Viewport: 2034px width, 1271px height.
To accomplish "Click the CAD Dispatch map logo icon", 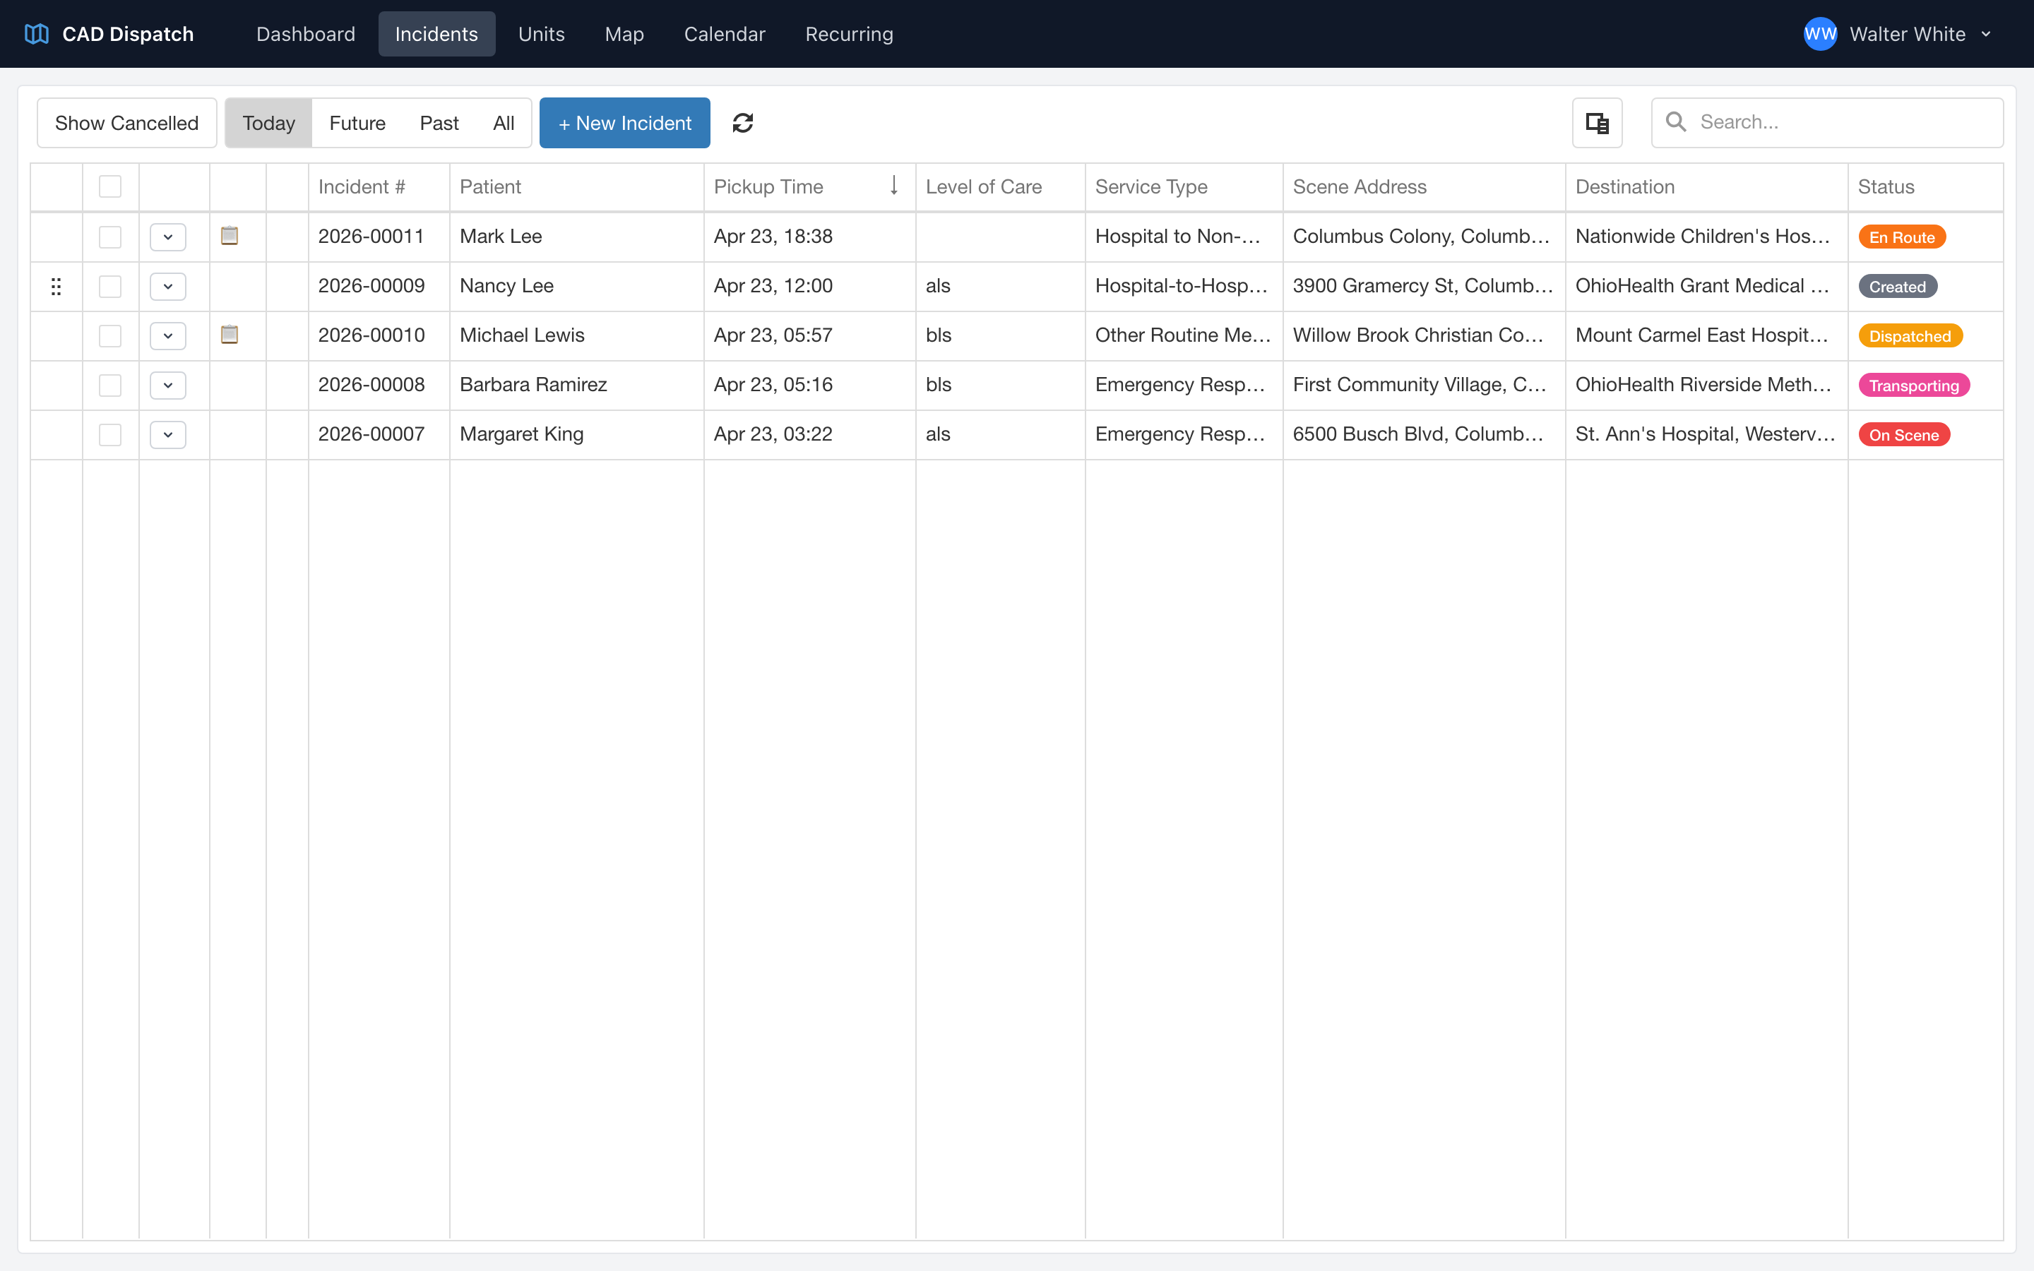I will click(36, 34).
